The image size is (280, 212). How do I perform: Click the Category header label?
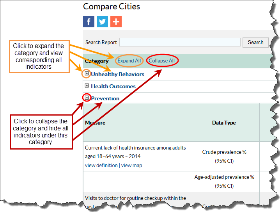[x=97, y=61]
